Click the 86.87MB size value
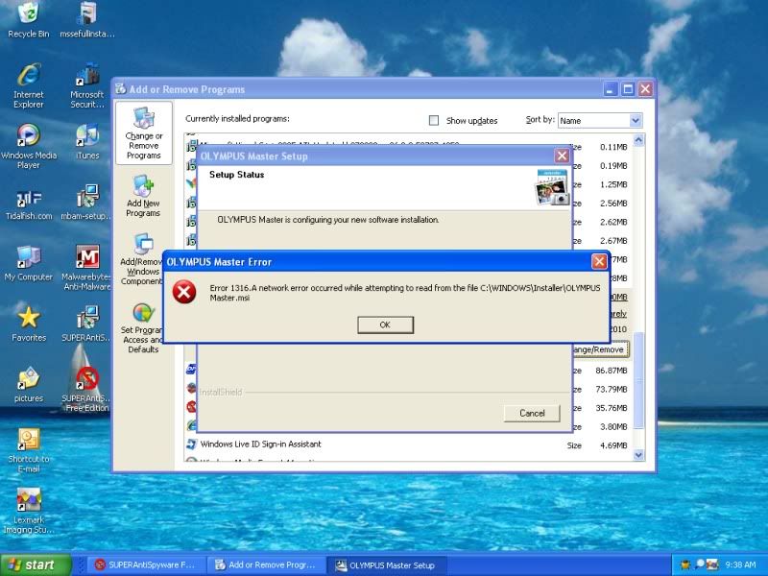 pyautogui.click(x=612, y=371)
